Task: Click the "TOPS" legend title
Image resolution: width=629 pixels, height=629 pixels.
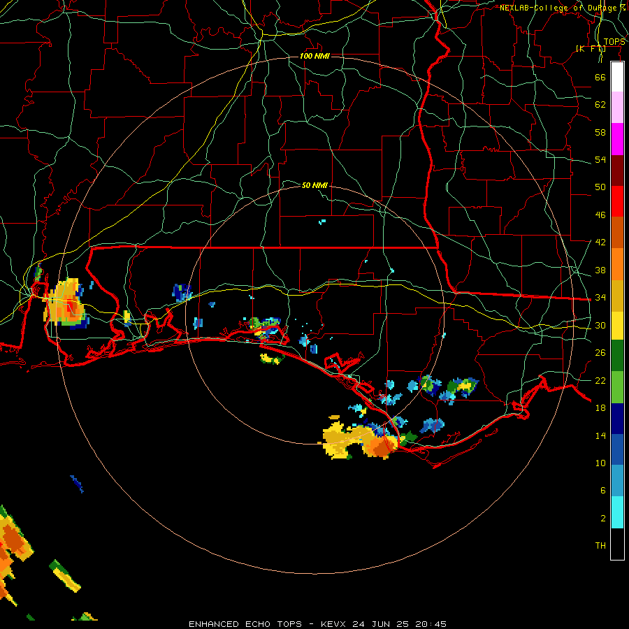Action: (x=614, y=42)
